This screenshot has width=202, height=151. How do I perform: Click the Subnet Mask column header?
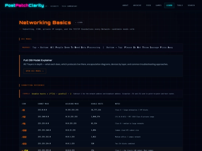[43, 104]
